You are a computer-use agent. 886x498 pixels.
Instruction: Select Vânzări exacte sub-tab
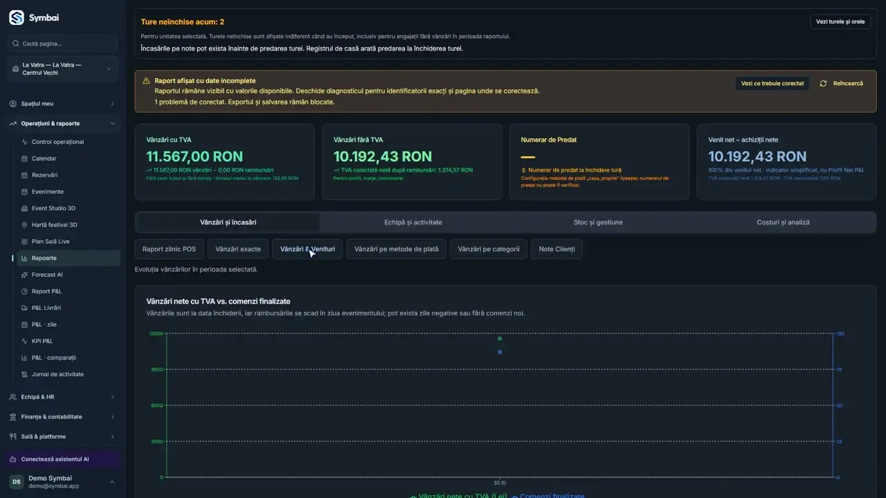coord(238,249)
